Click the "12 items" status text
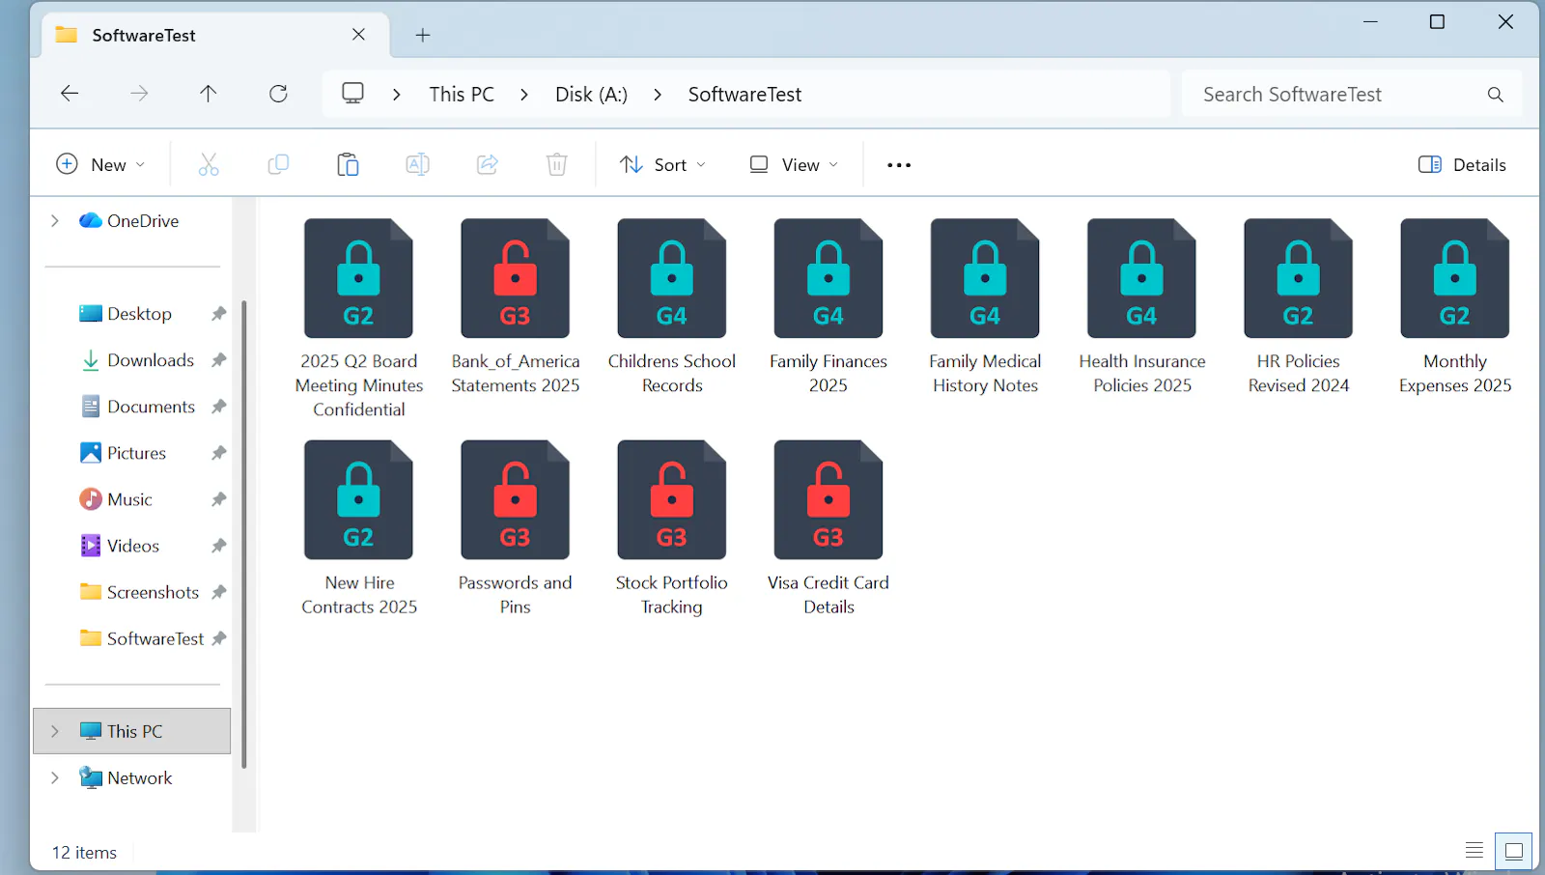 [x=84, y=853]
